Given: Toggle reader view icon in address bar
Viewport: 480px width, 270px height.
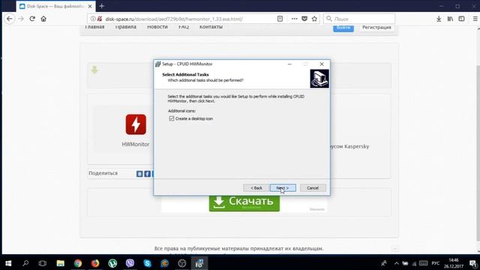Looking at the screenshot, I should tap(280, 19).
